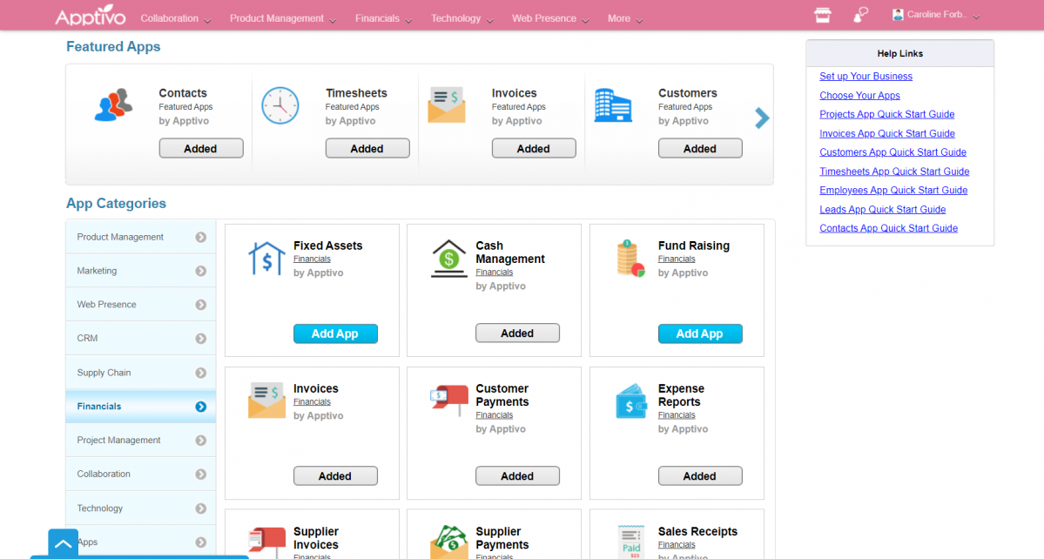Select the Project Management category
This screenshot has width=1044, height=559.
(140, 441)
